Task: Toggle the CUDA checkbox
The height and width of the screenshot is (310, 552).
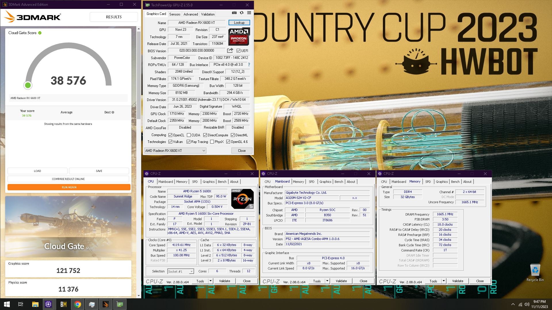Action: pos(189,135)
